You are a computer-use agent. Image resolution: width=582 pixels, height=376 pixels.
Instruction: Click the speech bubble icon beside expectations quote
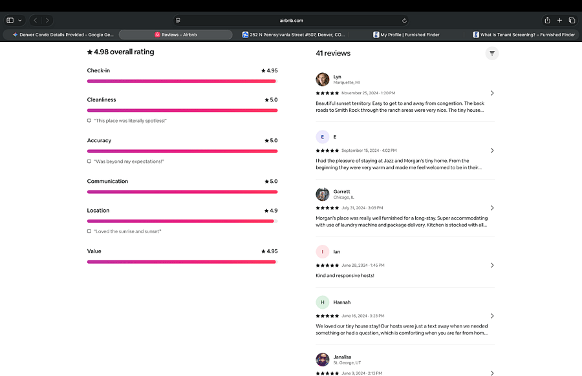(x=89, y=162)
